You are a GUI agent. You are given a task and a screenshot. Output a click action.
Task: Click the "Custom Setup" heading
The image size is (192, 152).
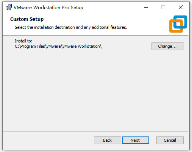pyautogui.click(x=27, y=19)
